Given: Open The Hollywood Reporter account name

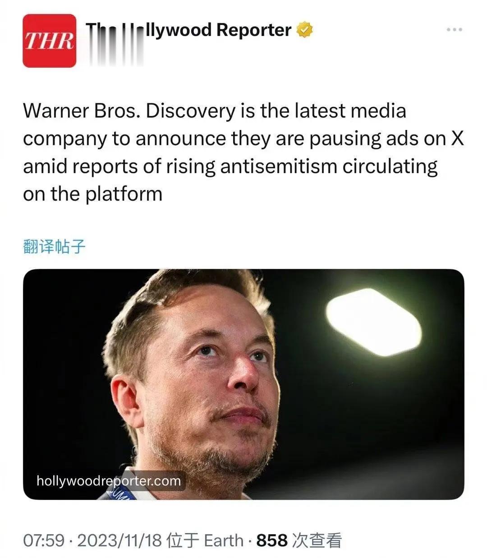Looking at the screenshot, I should pyautogui.click(x=188, y=30).
